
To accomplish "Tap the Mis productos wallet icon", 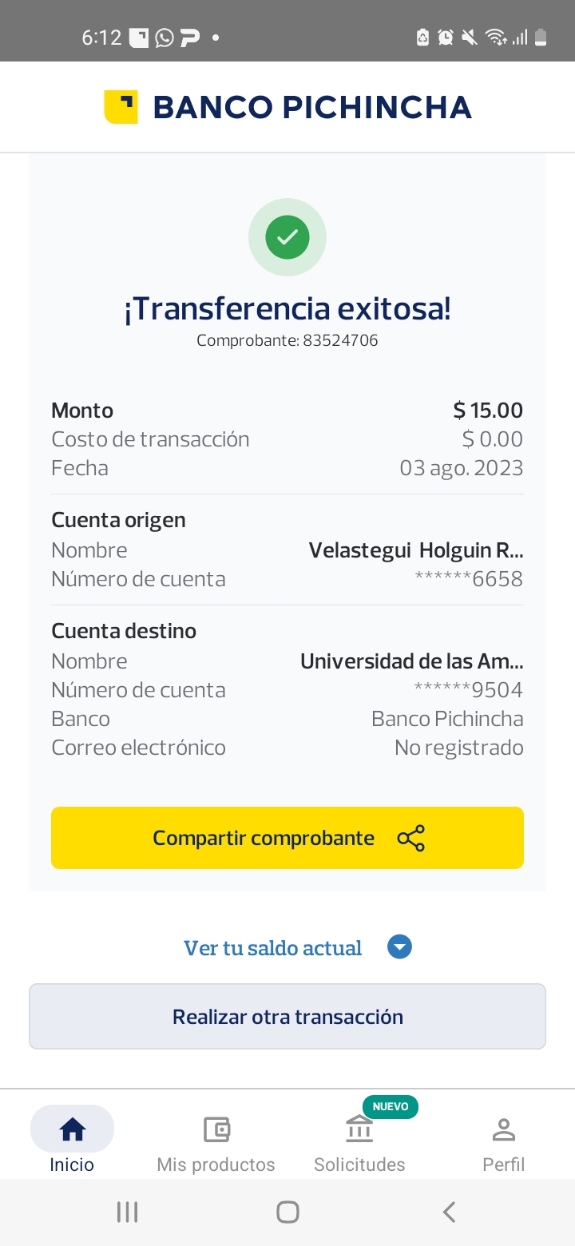I will click(216, 1129).
